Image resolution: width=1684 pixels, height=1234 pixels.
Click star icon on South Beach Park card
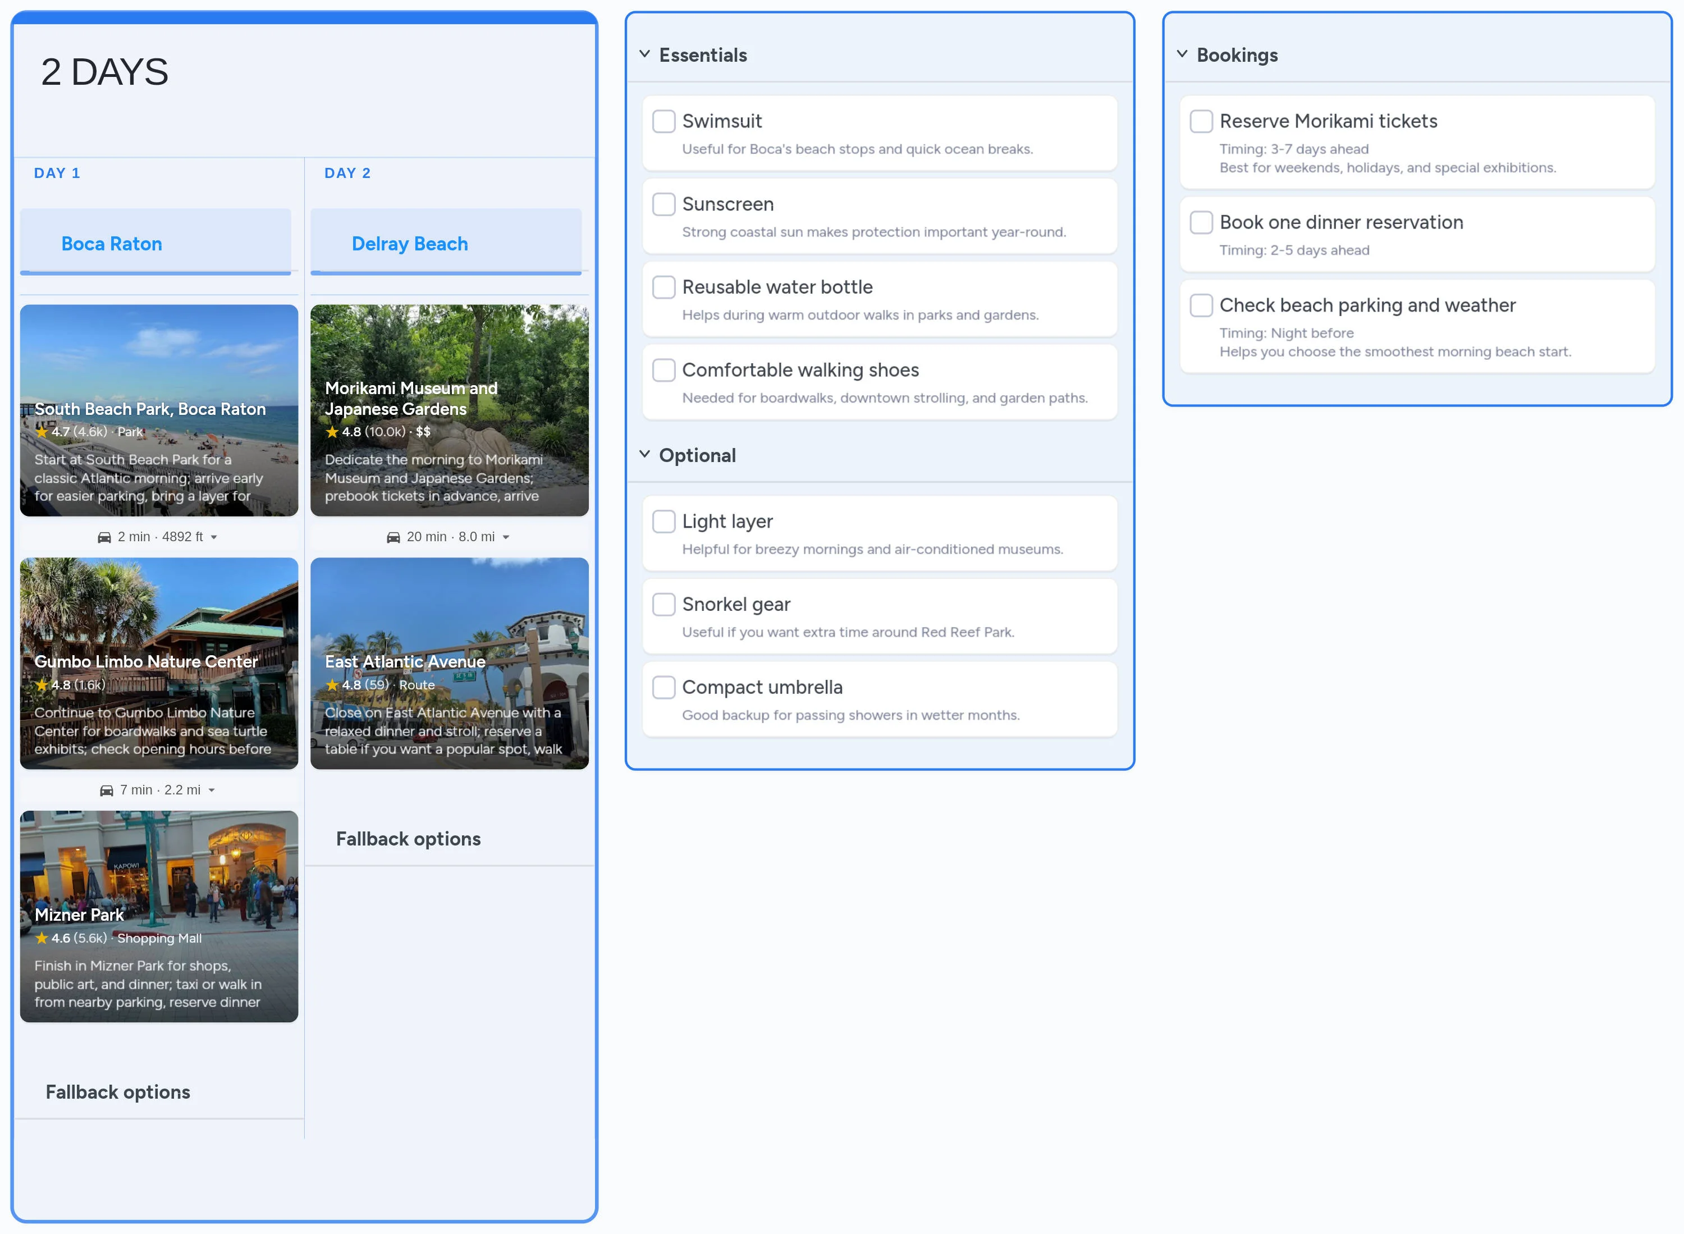(x=42, y=432)
